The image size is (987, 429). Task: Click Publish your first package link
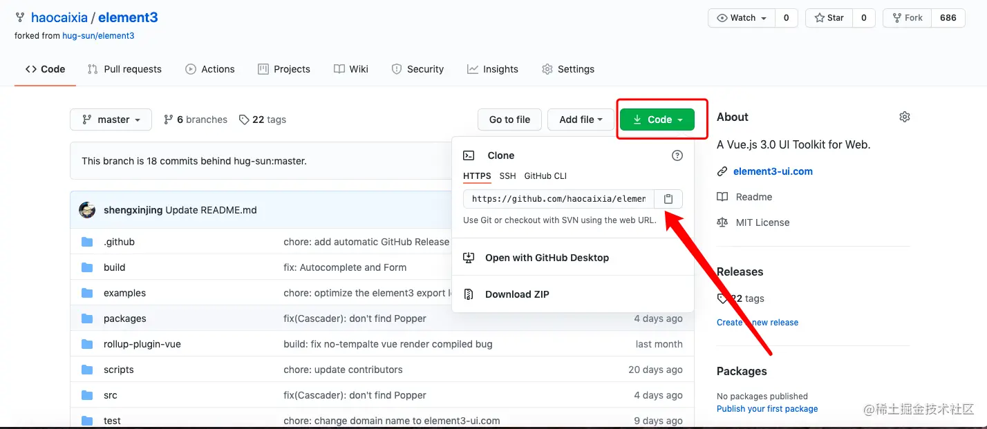point(767,409)
